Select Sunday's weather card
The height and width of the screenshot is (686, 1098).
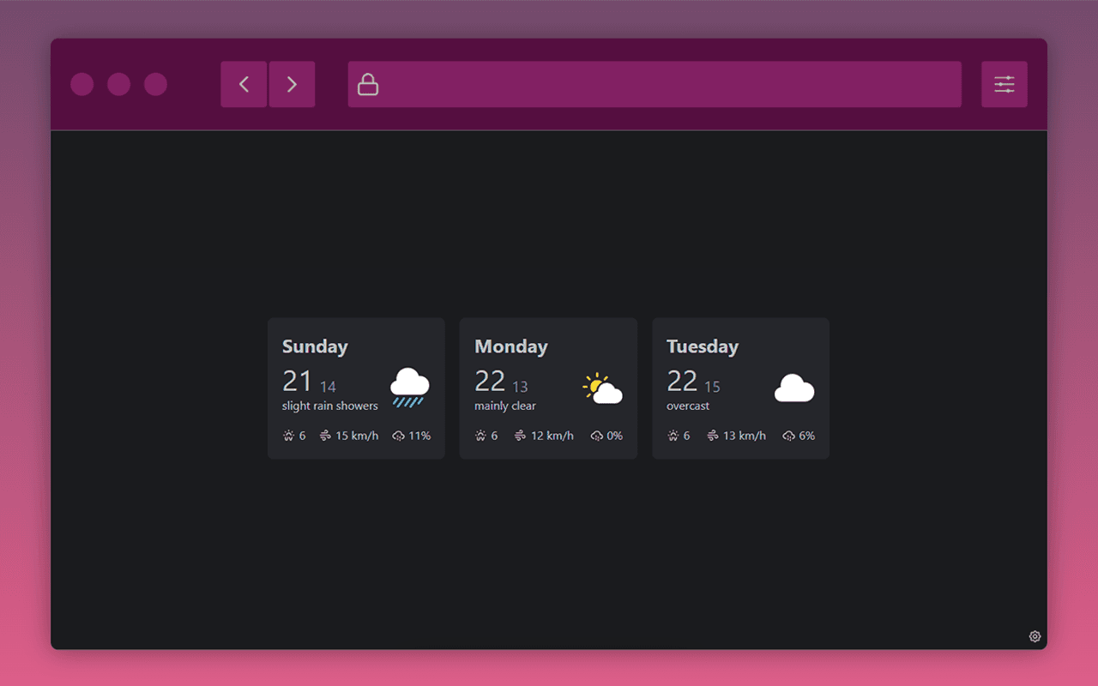pos(356,388)
